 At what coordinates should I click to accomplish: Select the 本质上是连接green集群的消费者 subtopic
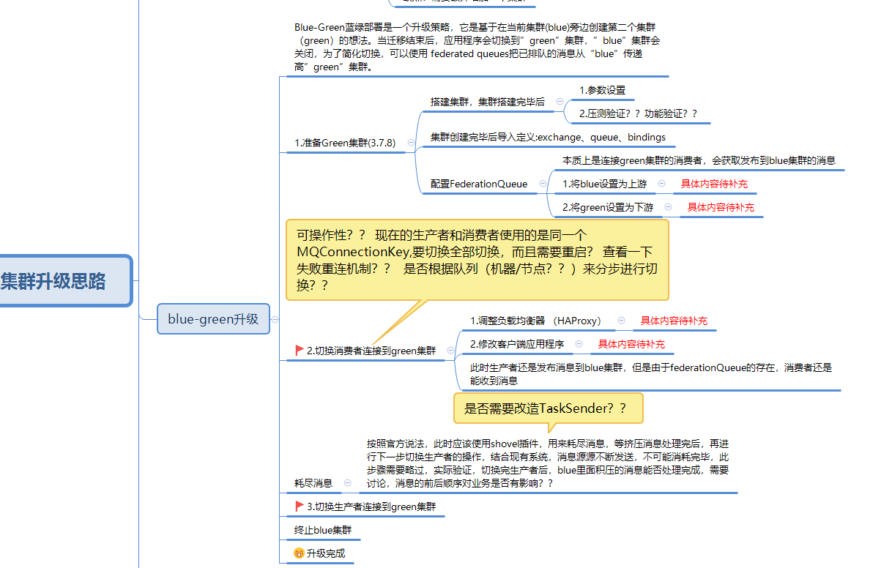point(699,160)
